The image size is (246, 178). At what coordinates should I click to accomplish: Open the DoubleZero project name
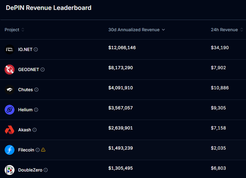click(x=30, y=170)
